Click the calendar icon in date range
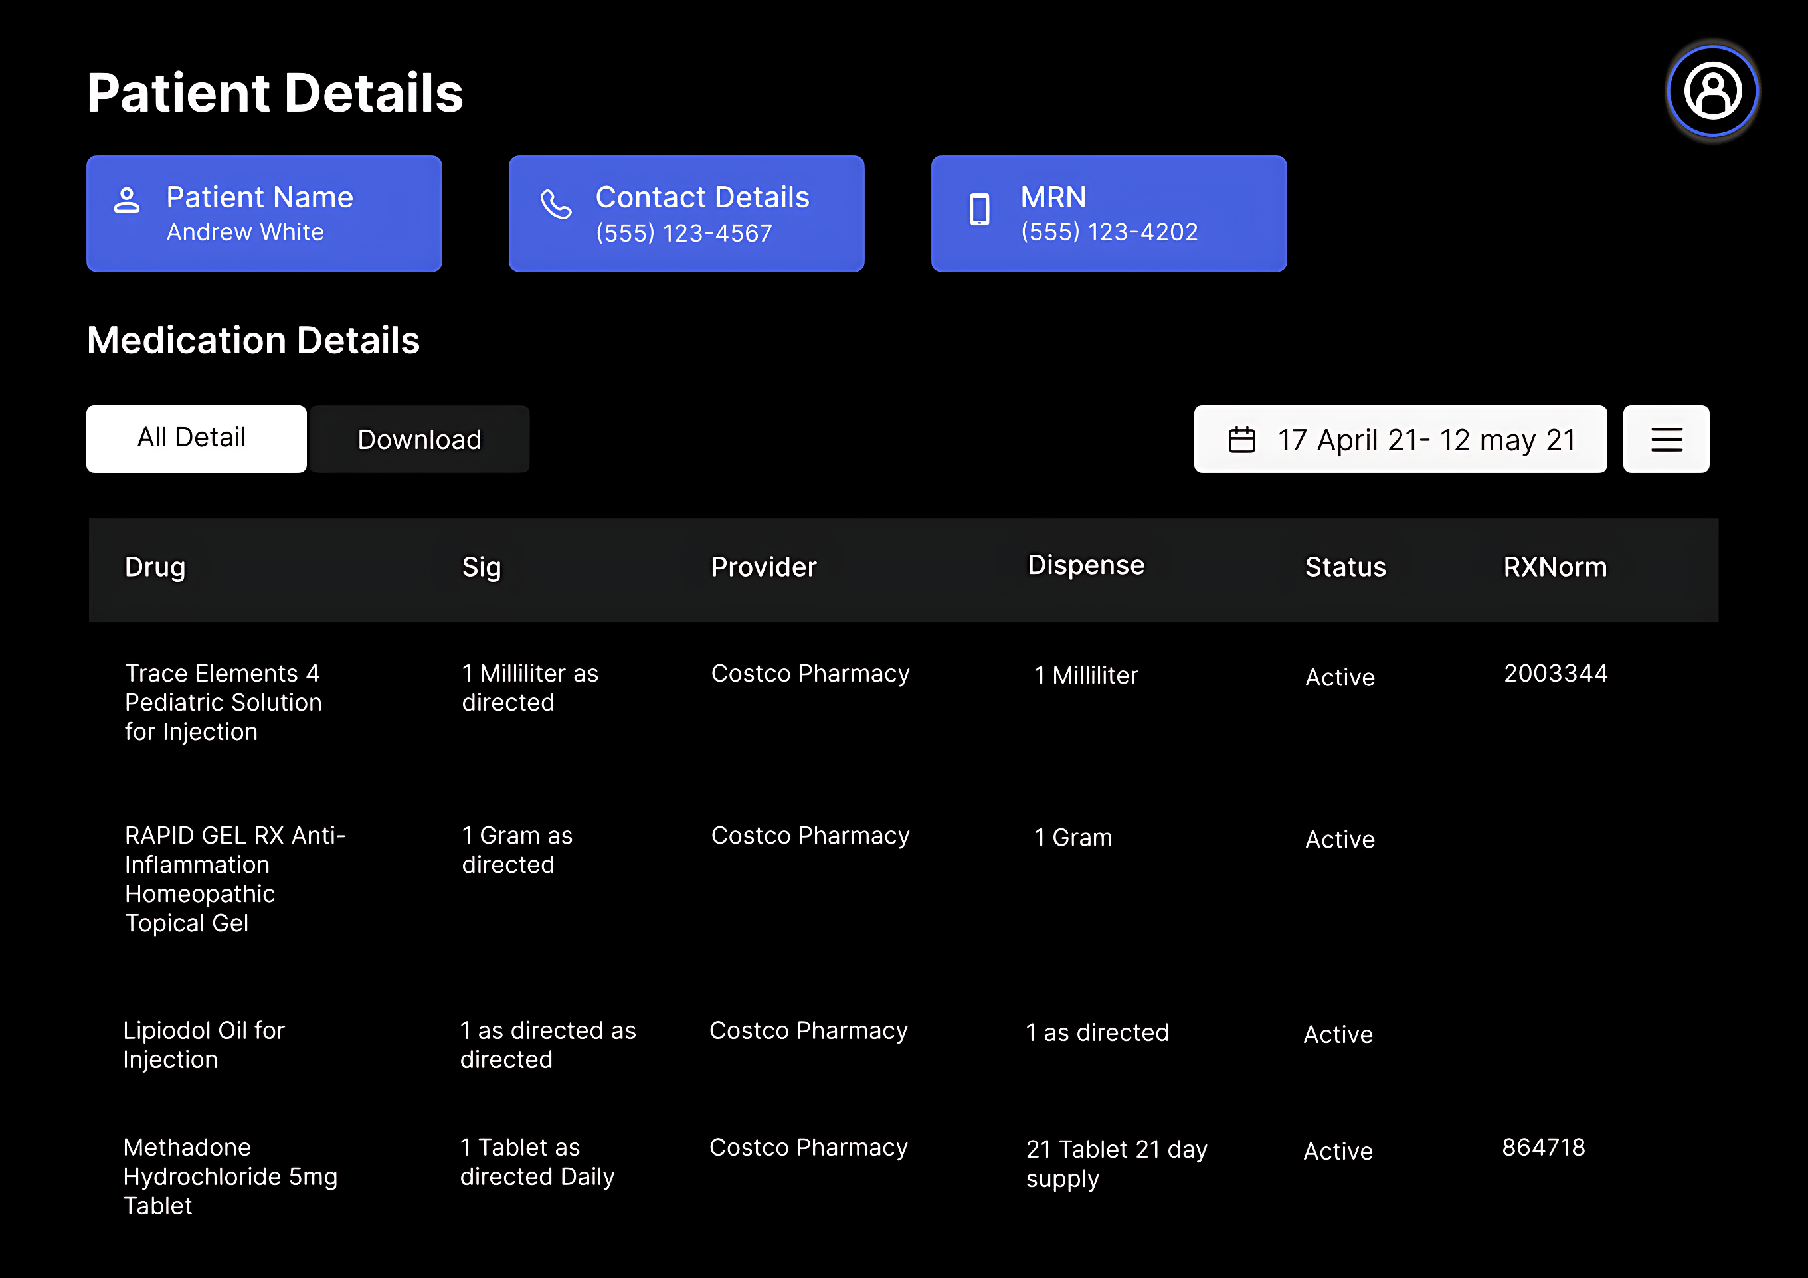 (1242, 439)
